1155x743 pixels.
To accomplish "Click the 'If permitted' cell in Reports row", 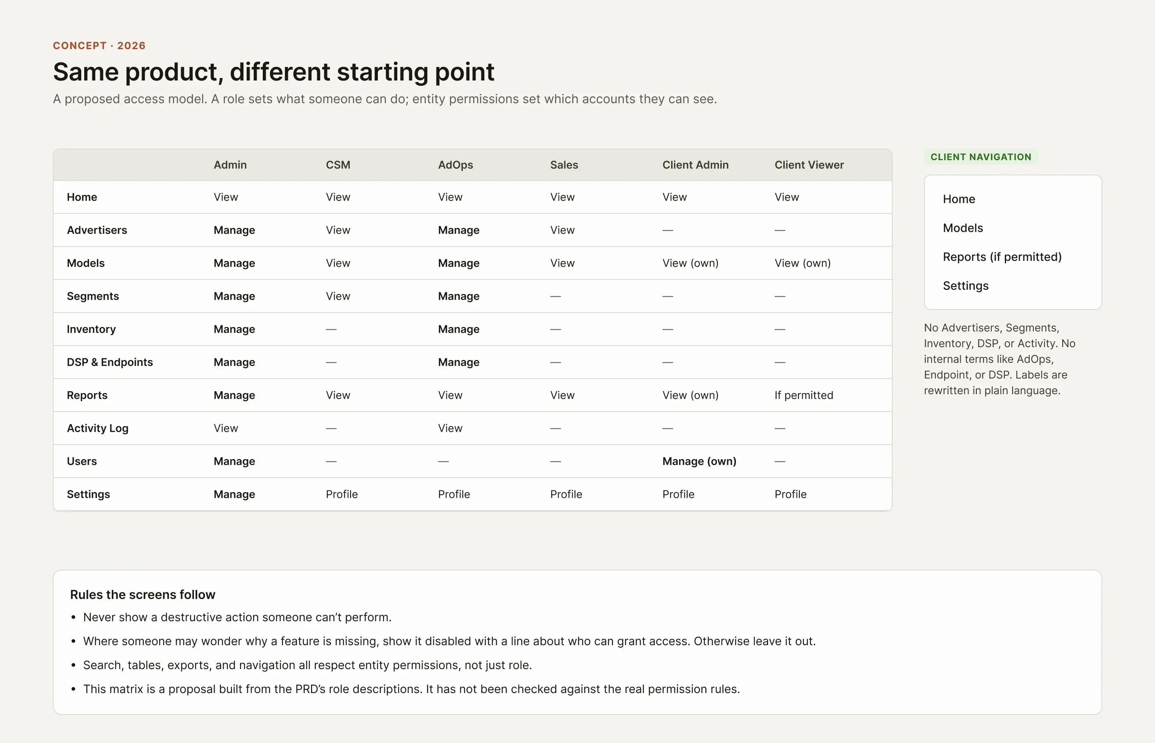I will (x=804, y=395).
